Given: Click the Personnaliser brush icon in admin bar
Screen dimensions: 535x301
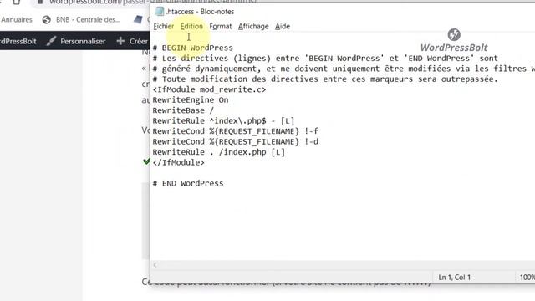Looking at the screenshot, I should click(51, 41).
